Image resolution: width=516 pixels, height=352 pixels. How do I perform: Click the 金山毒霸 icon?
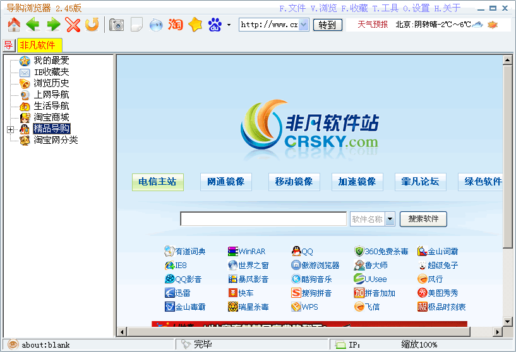click(x=170, y=307)
